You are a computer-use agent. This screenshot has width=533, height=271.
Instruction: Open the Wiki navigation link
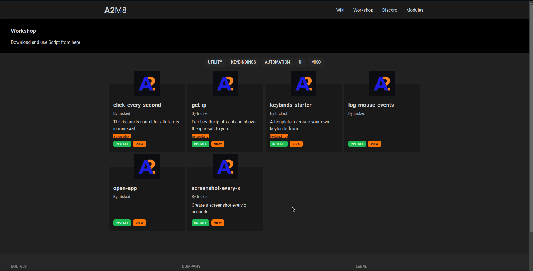click(x=340, y=10)
